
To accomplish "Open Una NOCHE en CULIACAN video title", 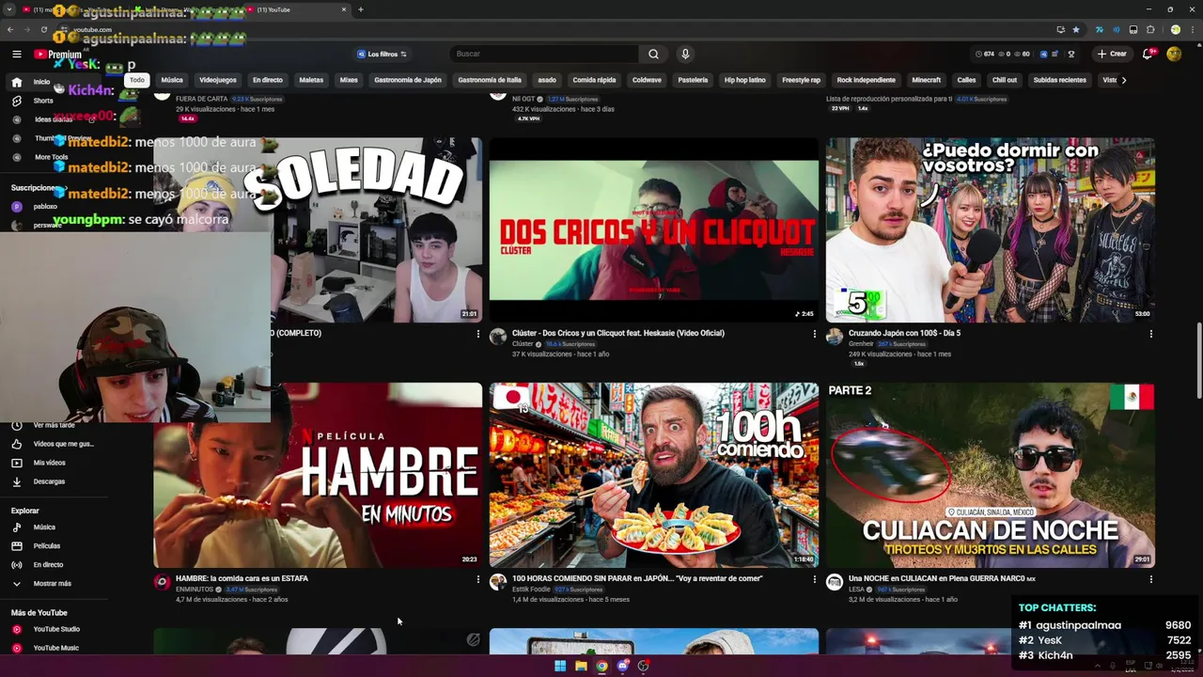I will [942, 578].
